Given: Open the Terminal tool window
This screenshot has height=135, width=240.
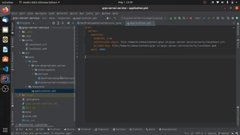Looking at the screenshot, I should point(84,129).
